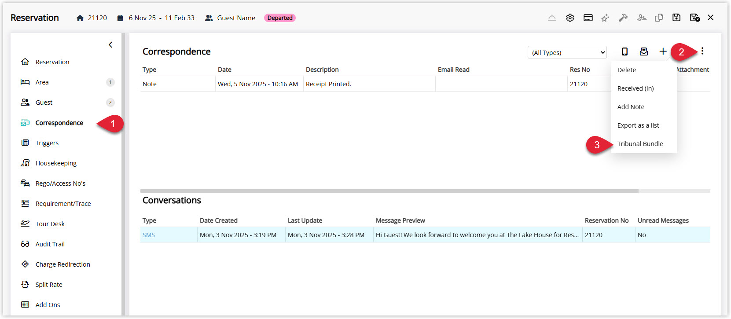Click 'Wed, 5 Nov 2025 - 10:16 AM' cell
731x319 pixels.
(259, 84)
